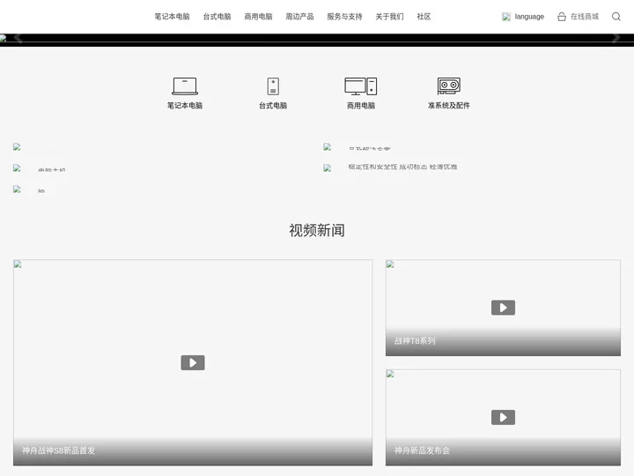This screenshot has height=476, width=634.
Task: Open the 商用电脑 navigation menu
Action: (258, 17)
